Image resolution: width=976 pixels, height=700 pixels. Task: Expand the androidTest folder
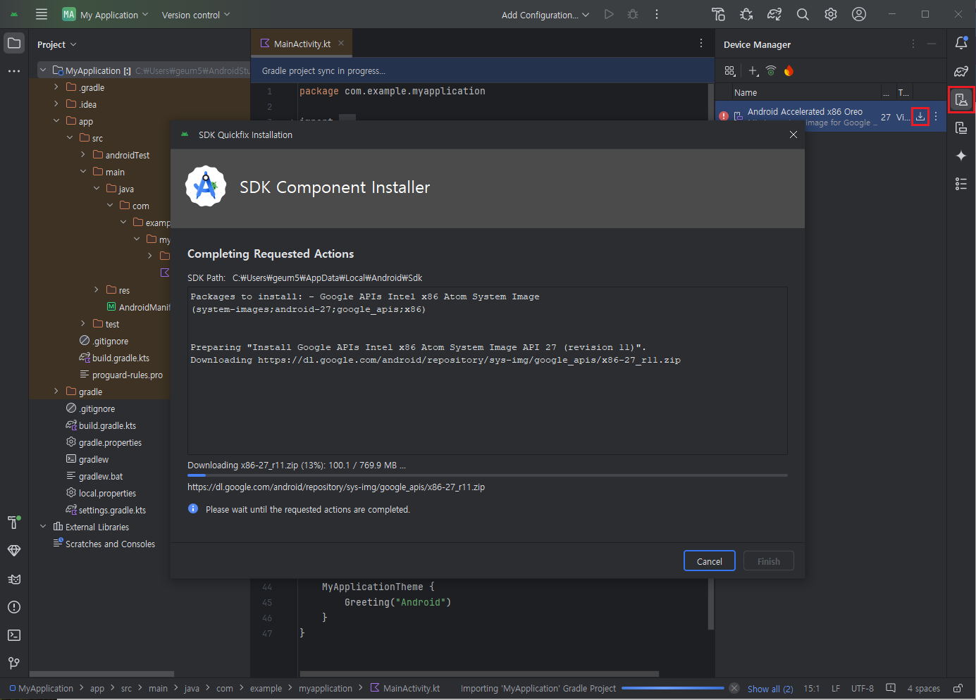[83, 155]
